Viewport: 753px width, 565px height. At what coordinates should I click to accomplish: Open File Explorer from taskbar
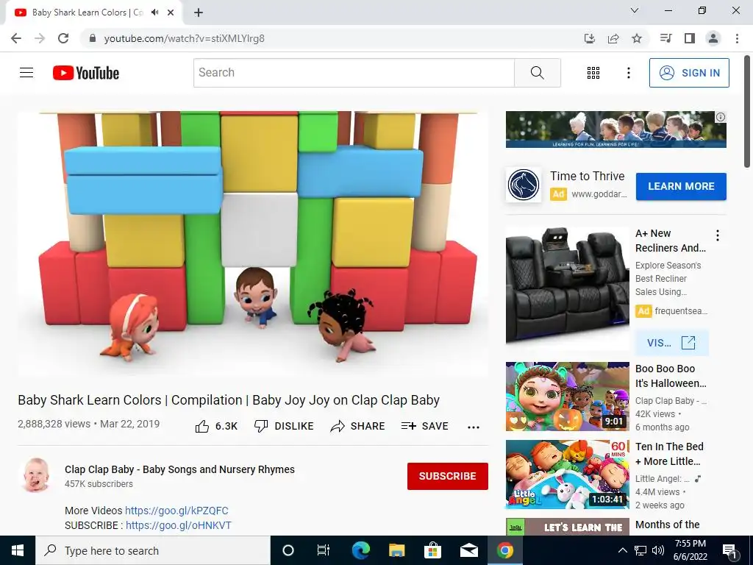pos(396,550)
